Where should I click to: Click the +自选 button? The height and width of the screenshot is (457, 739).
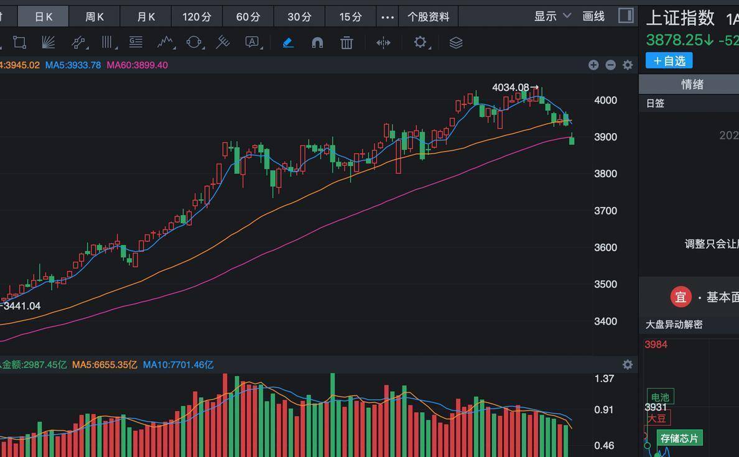click(x=669, y=61)
